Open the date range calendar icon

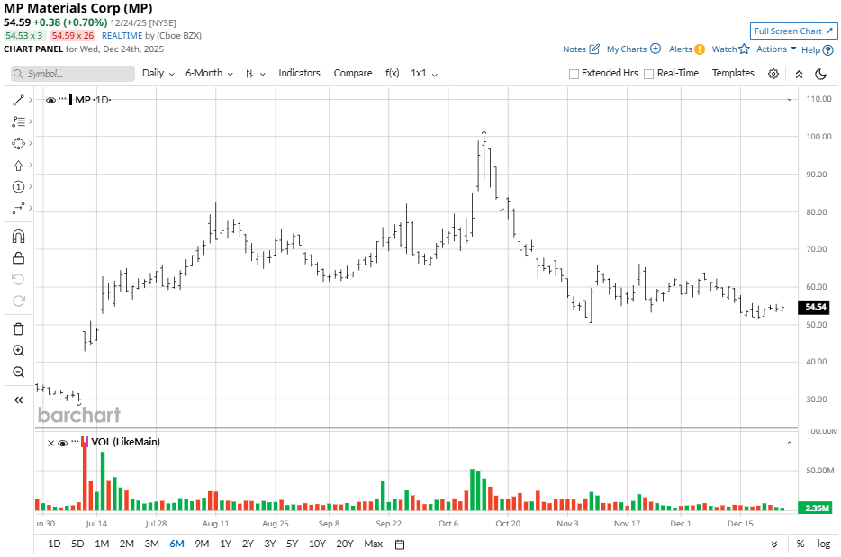tap(400, 544)
